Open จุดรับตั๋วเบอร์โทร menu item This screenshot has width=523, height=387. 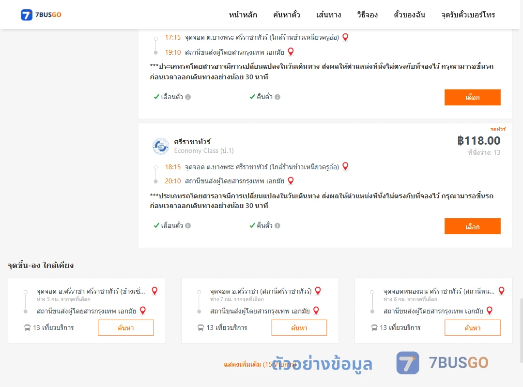click(x=468, y=15)
